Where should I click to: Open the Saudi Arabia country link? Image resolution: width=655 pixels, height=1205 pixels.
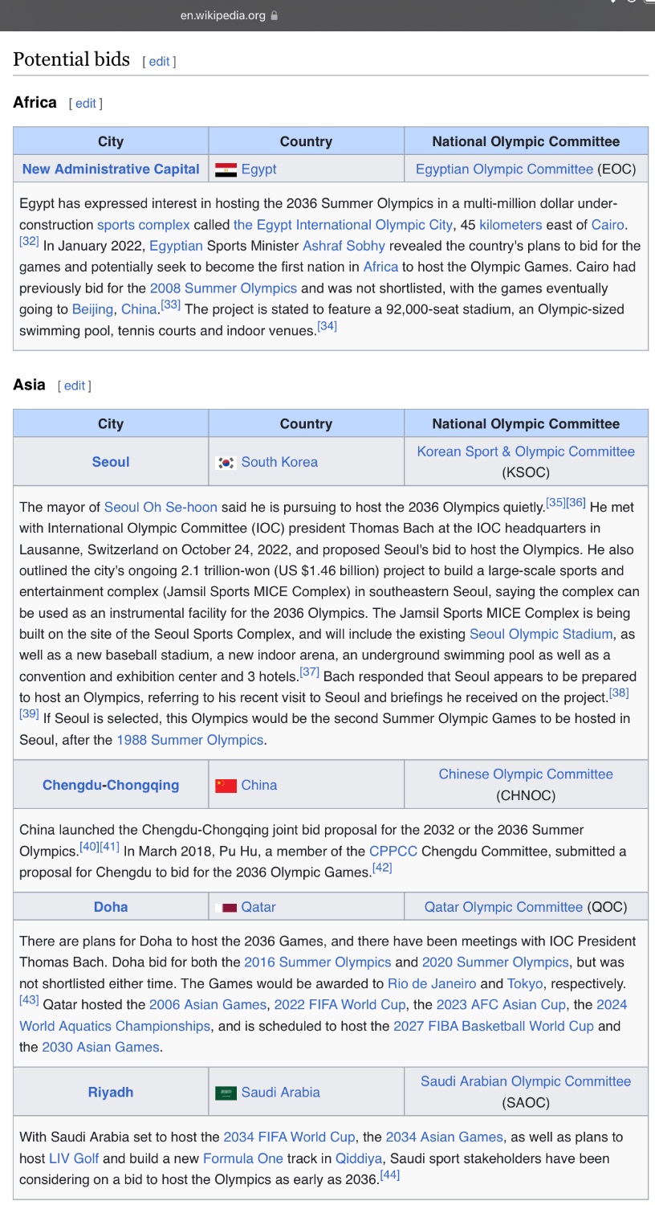tap(281, 1093)
